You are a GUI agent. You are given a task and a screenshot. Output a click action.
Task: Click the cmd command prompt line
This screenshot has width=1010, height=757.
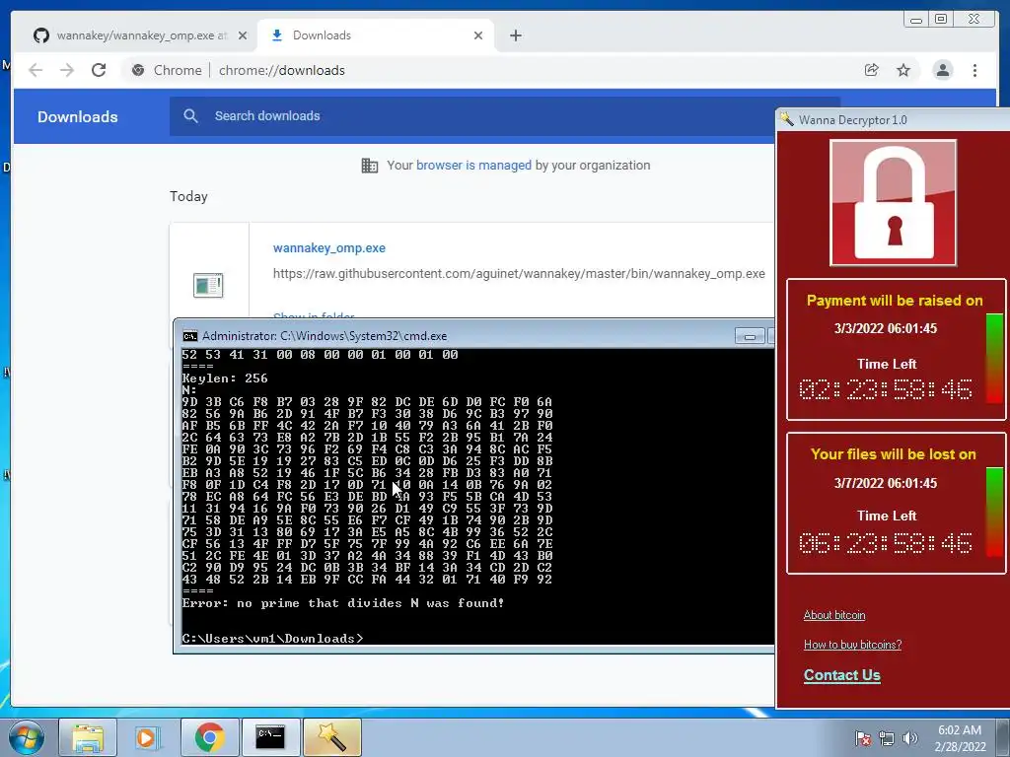(272, 639)
